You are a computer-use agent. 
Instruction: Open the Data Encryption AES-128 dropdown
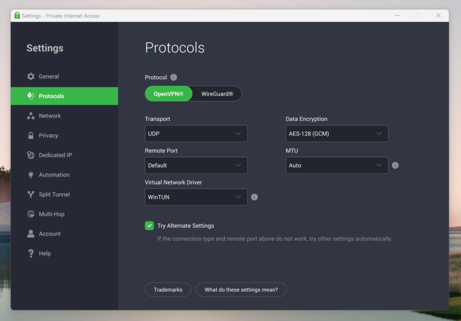(x=337, y=134)
